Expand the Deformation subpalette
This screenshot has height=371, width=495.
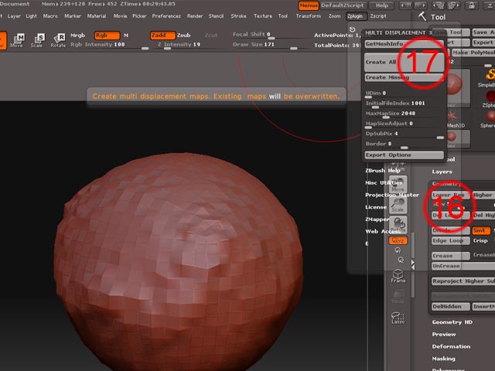tap(451, 346)
